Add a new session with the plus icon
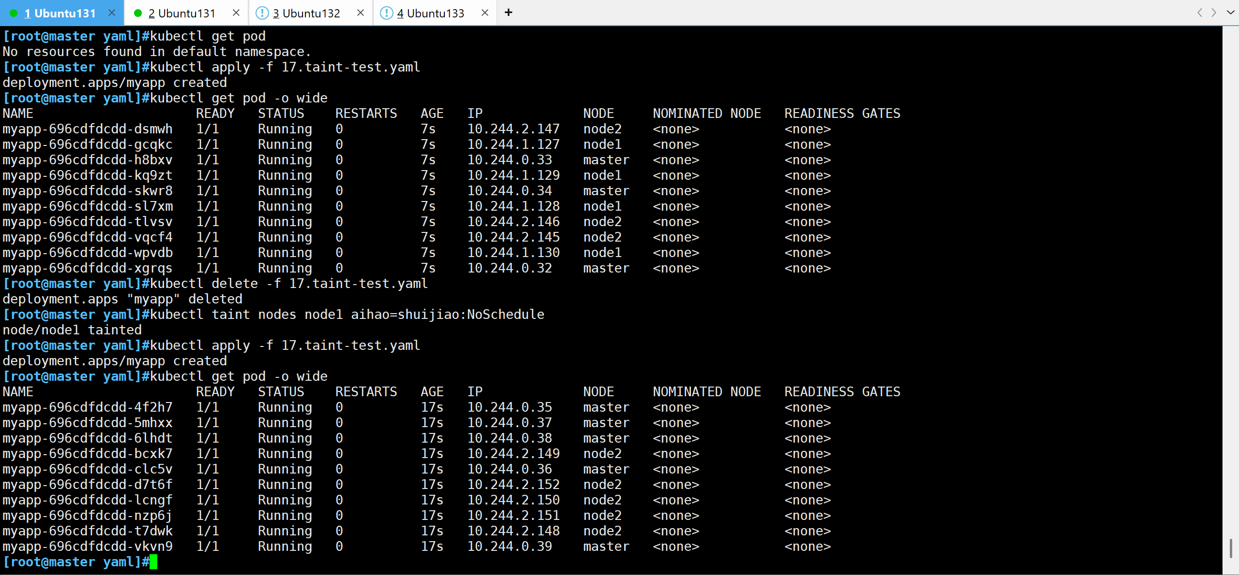1239x575 pixels. (x=508, y=13)
